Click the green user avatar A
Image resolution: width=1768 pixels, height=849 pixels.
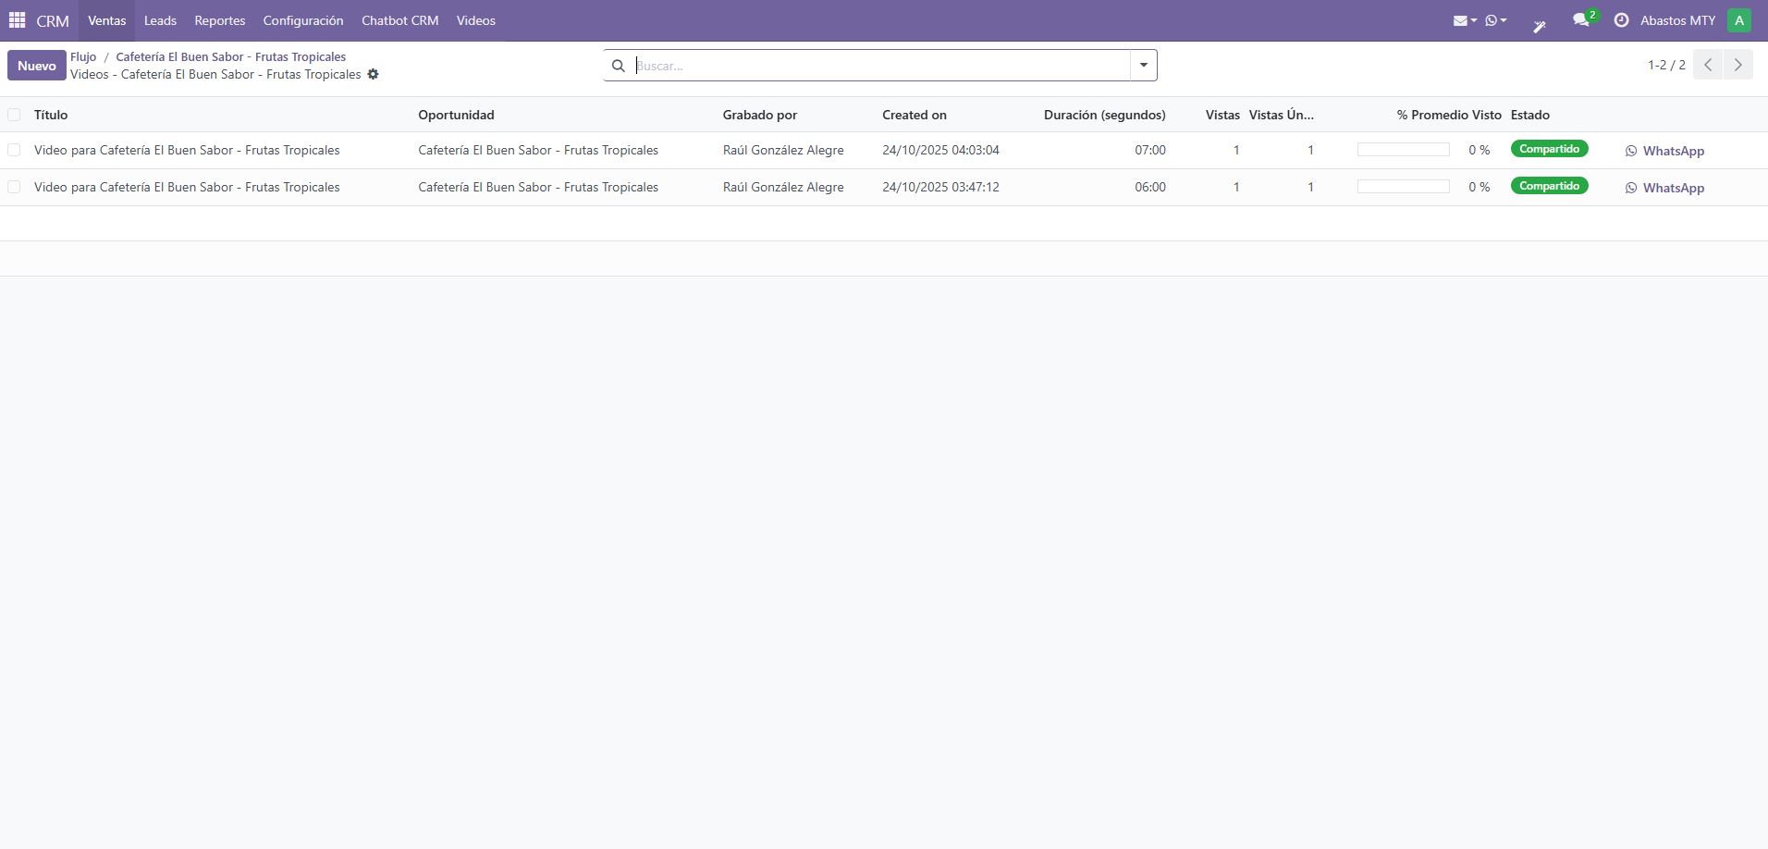click(1738, 20)
